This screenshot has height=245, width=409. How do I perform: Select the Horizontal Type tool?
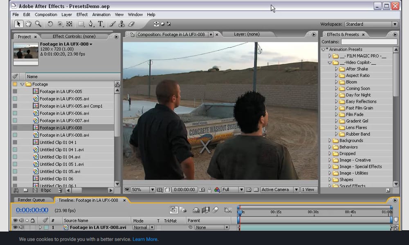(x=101, y=24)
